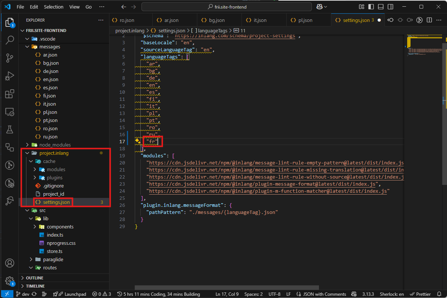447x298 pixels.
Task: Click the editor horizontal scrollbar
Action: tap(227, 288)
